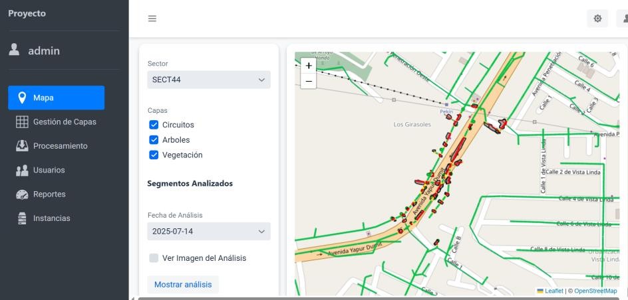
Task: Open the Leaflet attribution link
Action: point(553,291)
